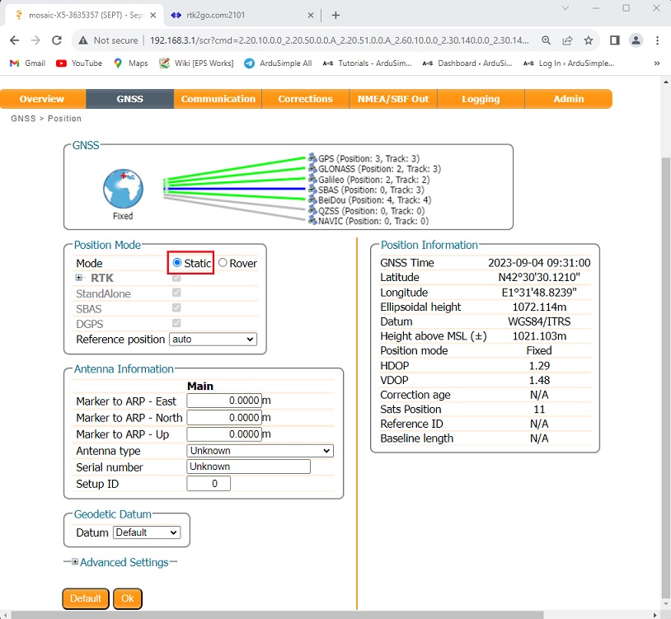This screenshot has height=619, width=671.
Task: Select the Rover mode radio button
Action: pos(223,263)
